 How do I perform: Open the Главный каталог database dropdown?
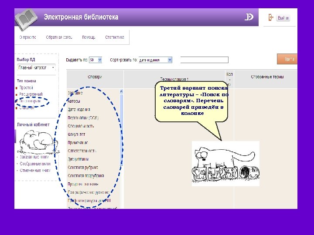(36, 68)
